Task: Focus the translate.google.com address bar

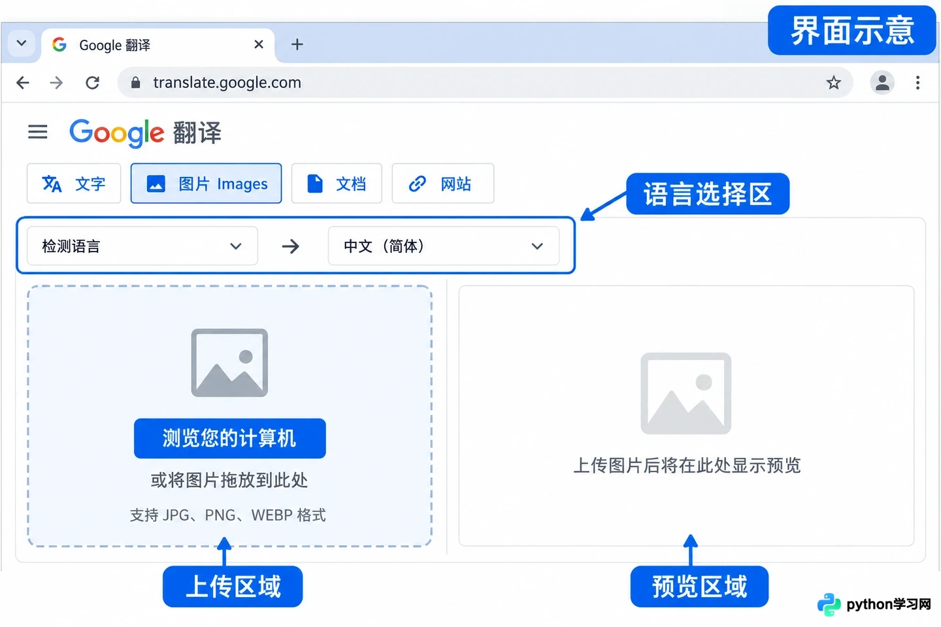Action: point(485,83)
